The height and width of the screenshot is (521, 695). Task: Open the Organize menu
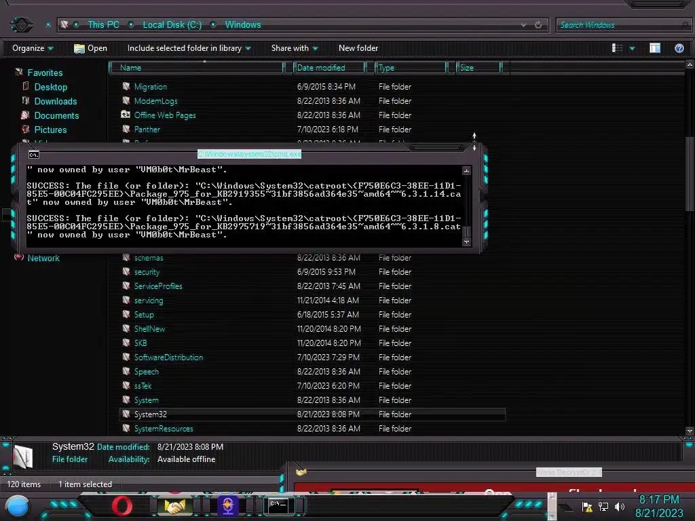pyautogui.click(x=33, y=48)
